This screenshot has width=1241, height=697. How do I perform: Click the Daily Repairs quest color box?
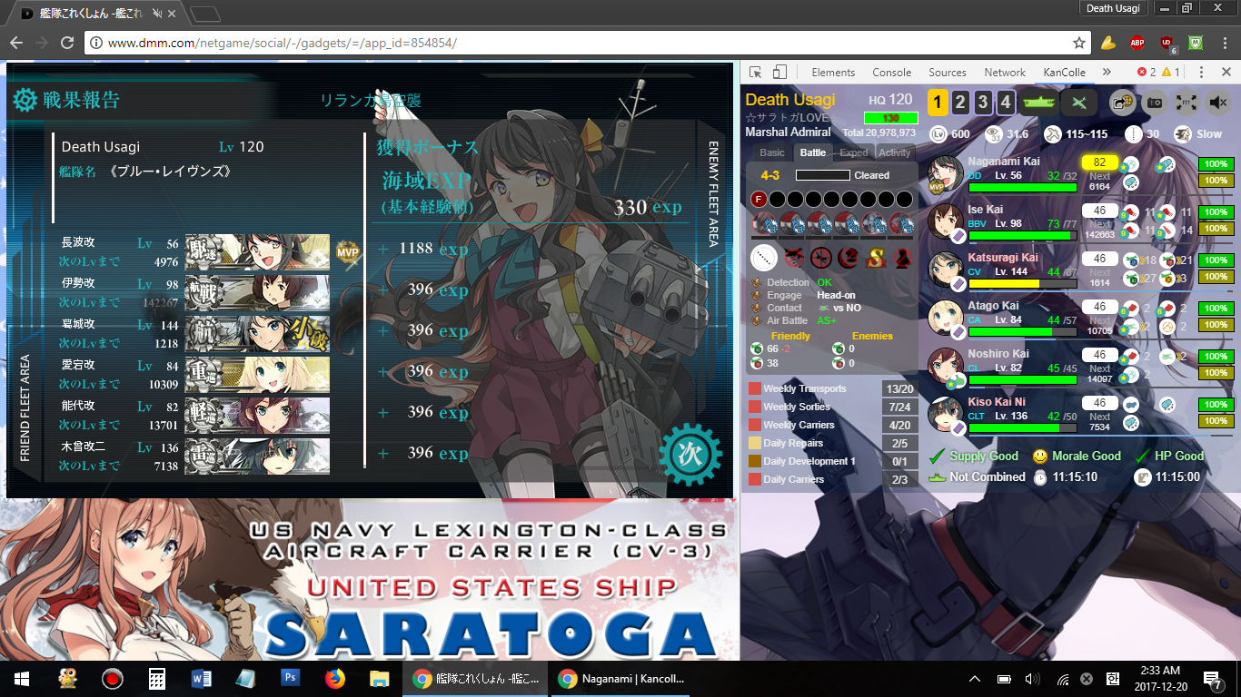754,444
